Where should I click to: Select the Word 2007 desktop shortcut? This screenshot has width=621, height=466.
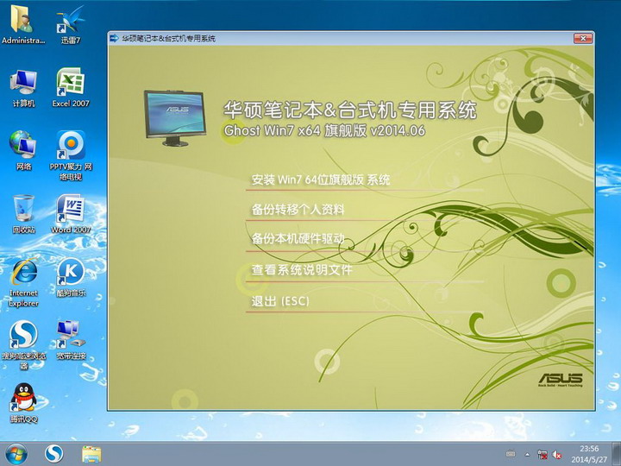point(71,211)
